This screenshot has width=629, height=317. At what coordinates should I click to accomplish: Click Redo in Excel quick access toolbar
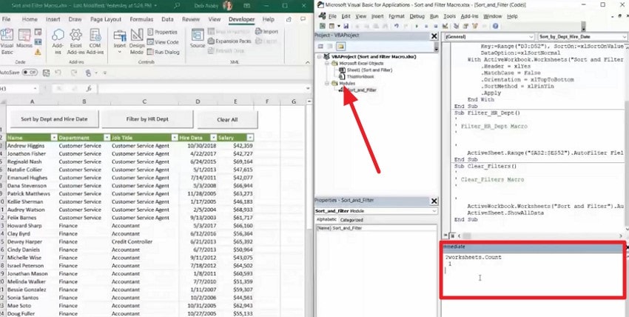(x=74, y=73)
